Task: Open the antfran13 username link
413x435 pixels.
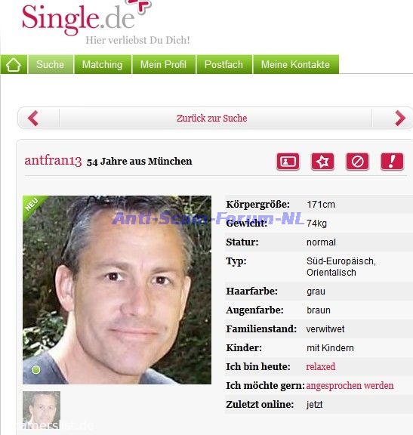Action: click(53, 161)
